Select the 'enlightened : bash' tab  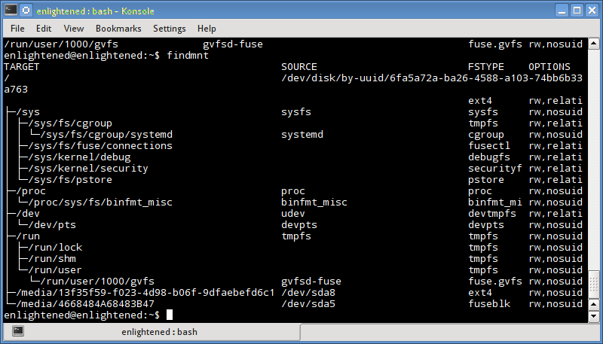click(x=158, y=332)
